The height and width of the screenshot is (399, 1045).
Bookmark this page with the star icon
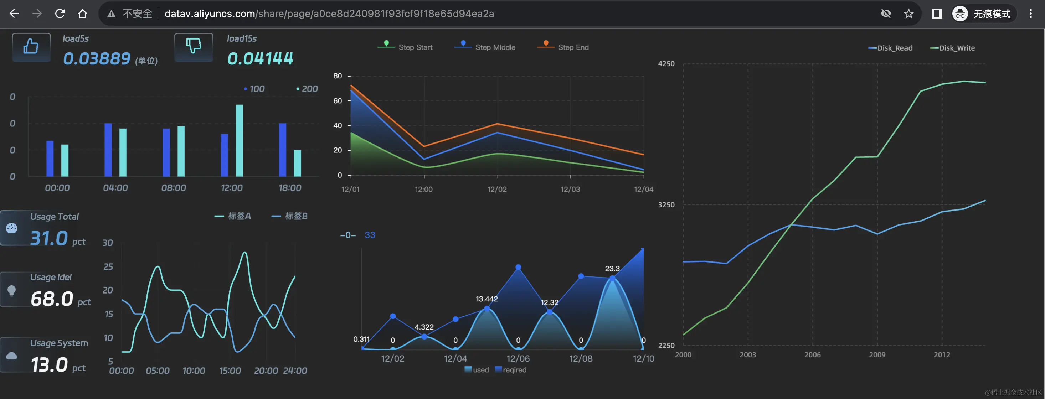pos(909,14)
